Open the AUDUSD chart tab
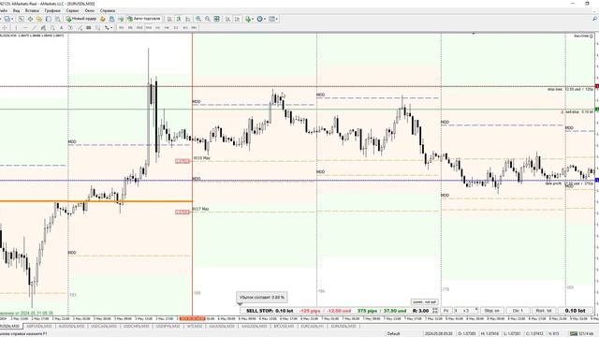This screenshot has width=599, height=337. coord(71,327)
